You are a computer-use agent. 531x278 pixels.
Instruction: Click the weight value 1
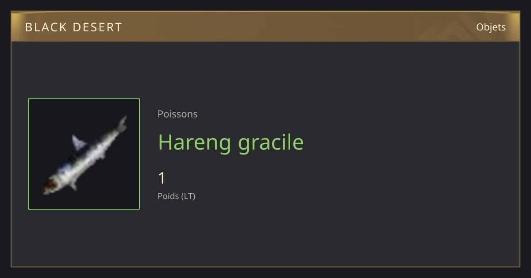tap(162, 178)
